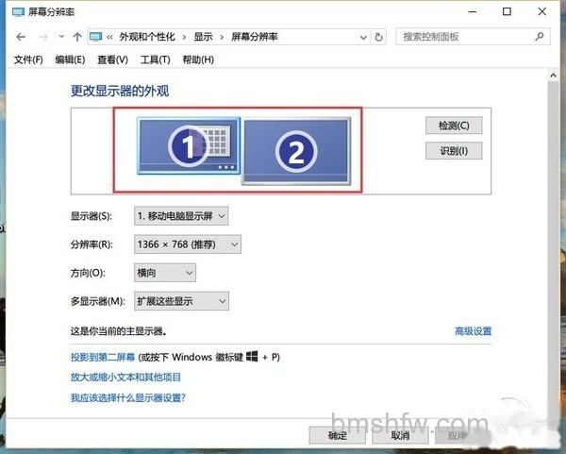The width and height of the screenshot is (566, 454).
Task: Minimize the 屏幕分辨率 window
Action: tap(473, 12)
